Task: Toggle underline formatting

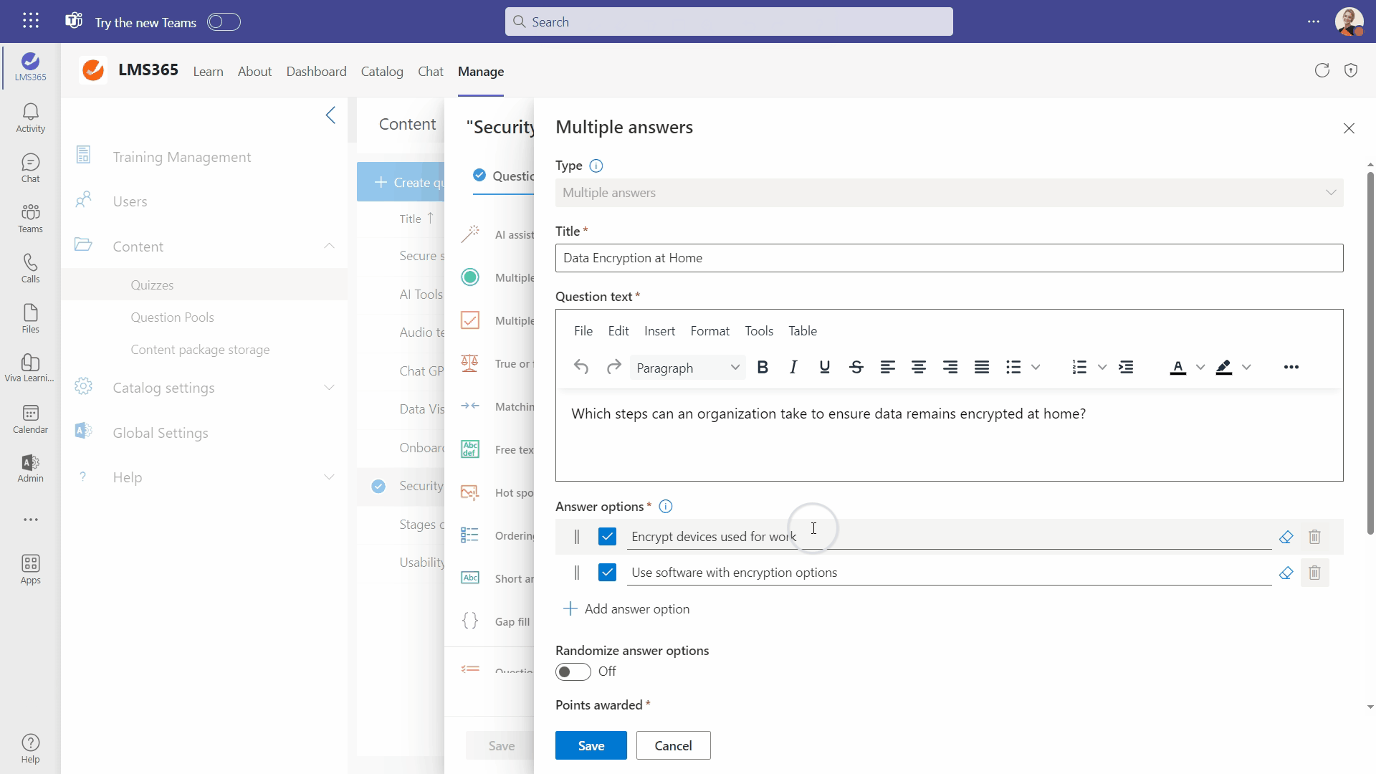Action: point(825,368)
